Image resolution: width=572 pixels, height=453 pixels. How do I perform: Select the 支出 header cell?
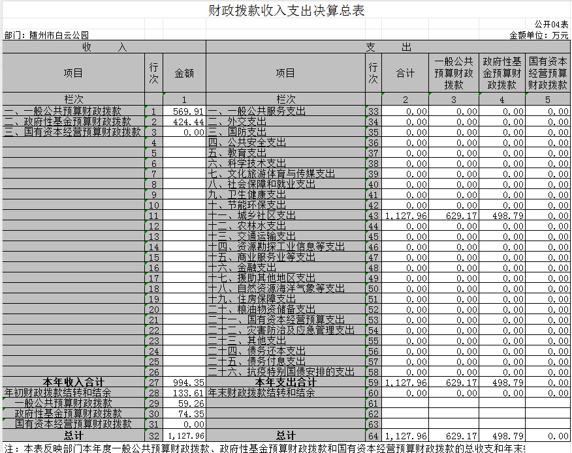388,47
